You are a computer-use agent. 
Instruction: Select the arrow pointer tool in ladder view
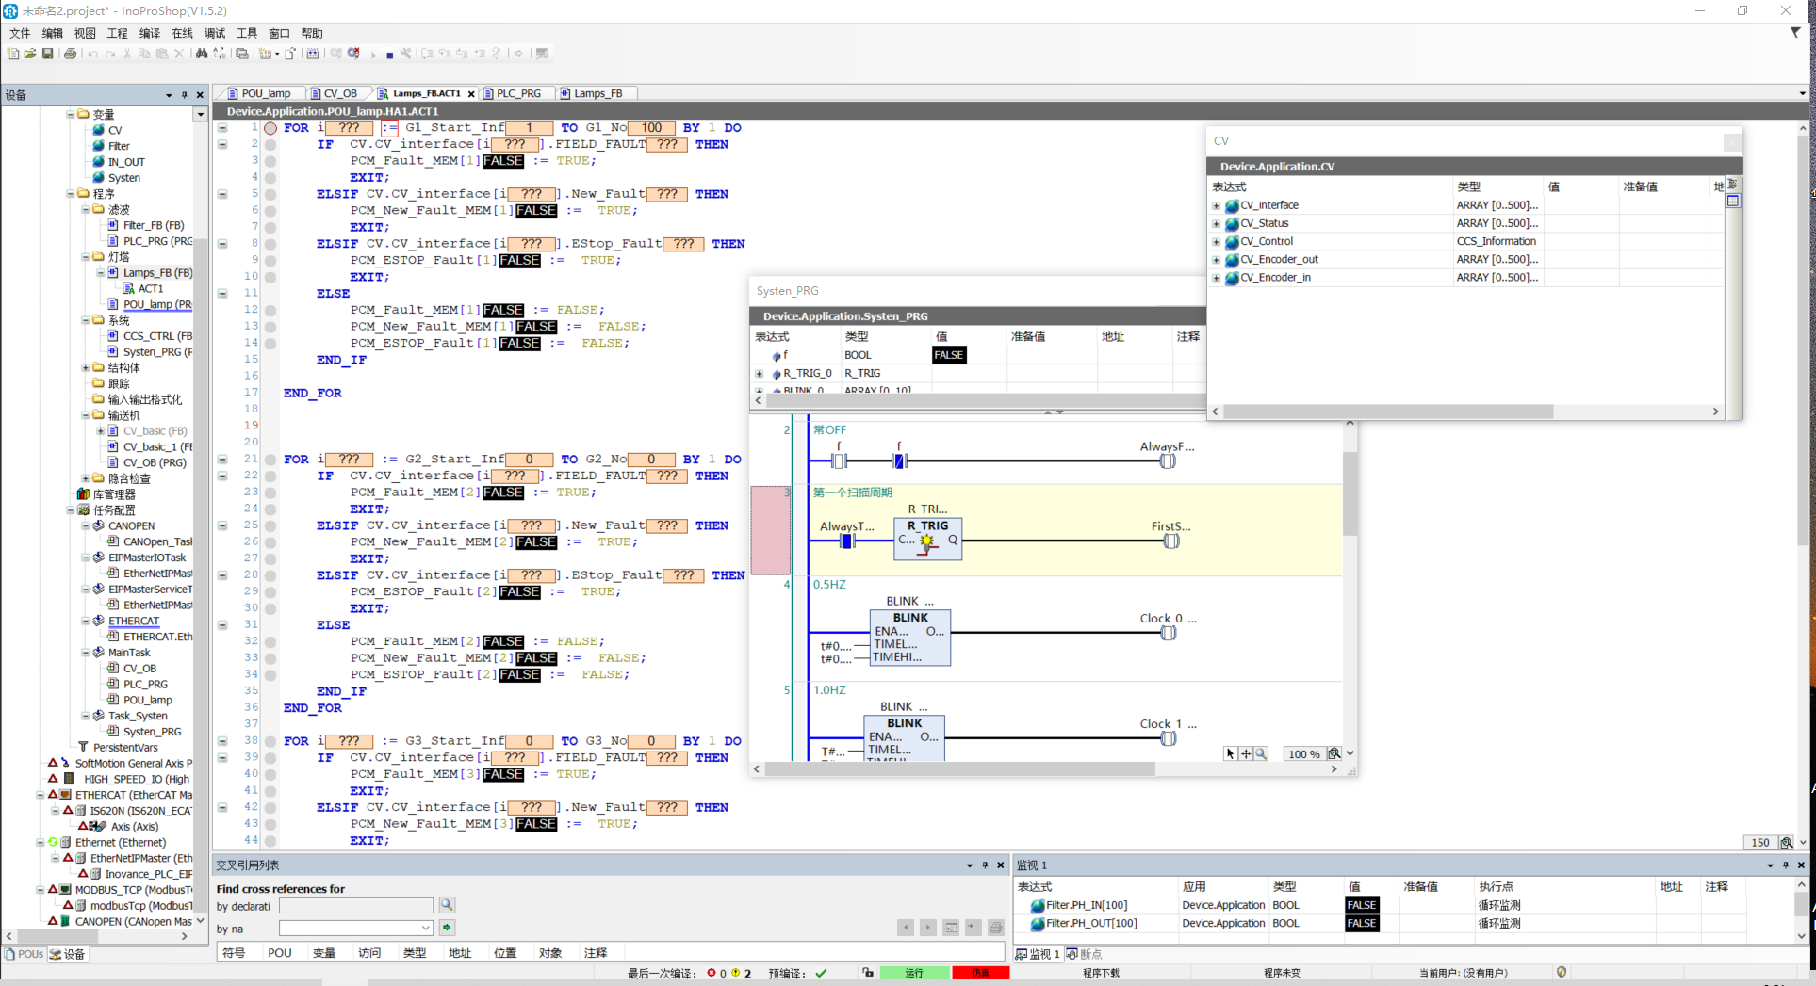tap(1230, 753)
